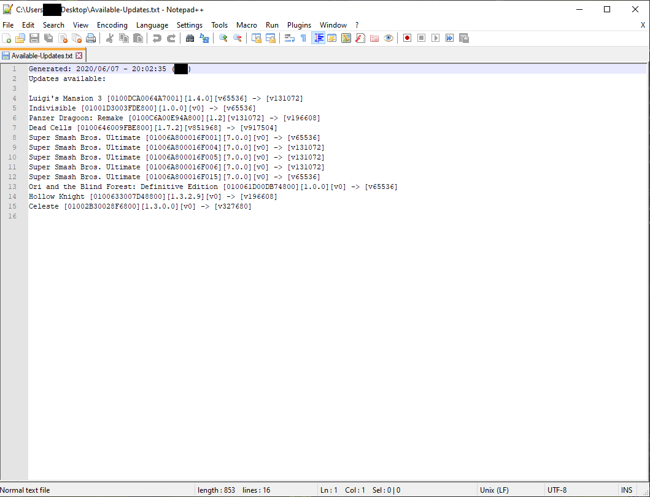This screenshot has width=650, height=497.
Task: Open the Edit menu
Action: pos(28,25)
